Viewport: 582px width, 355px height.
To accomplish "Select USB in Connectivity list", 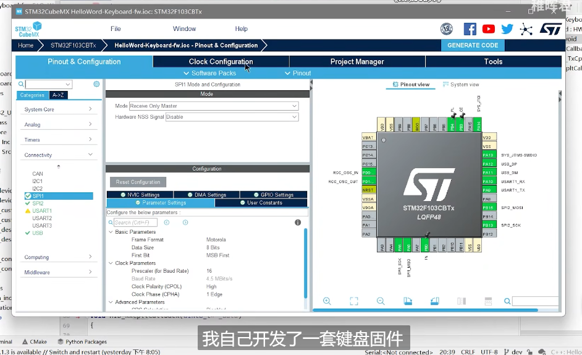I will (x=38, y=233).
